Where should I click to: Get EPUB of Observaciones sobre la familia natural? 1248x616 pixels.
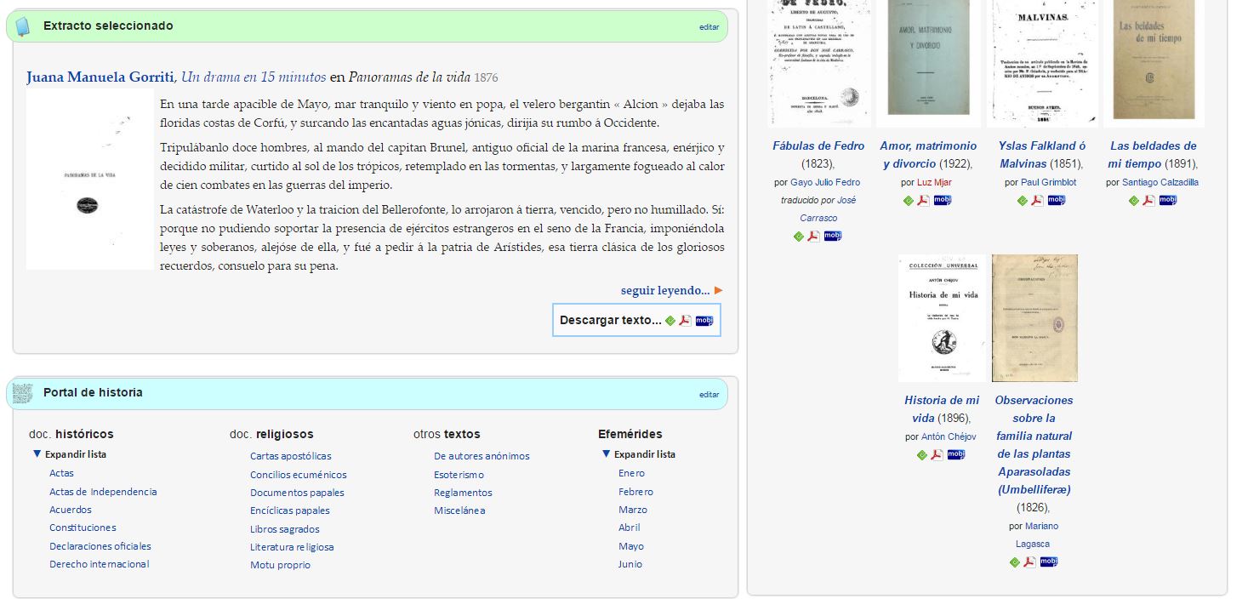pos(1014,562)
